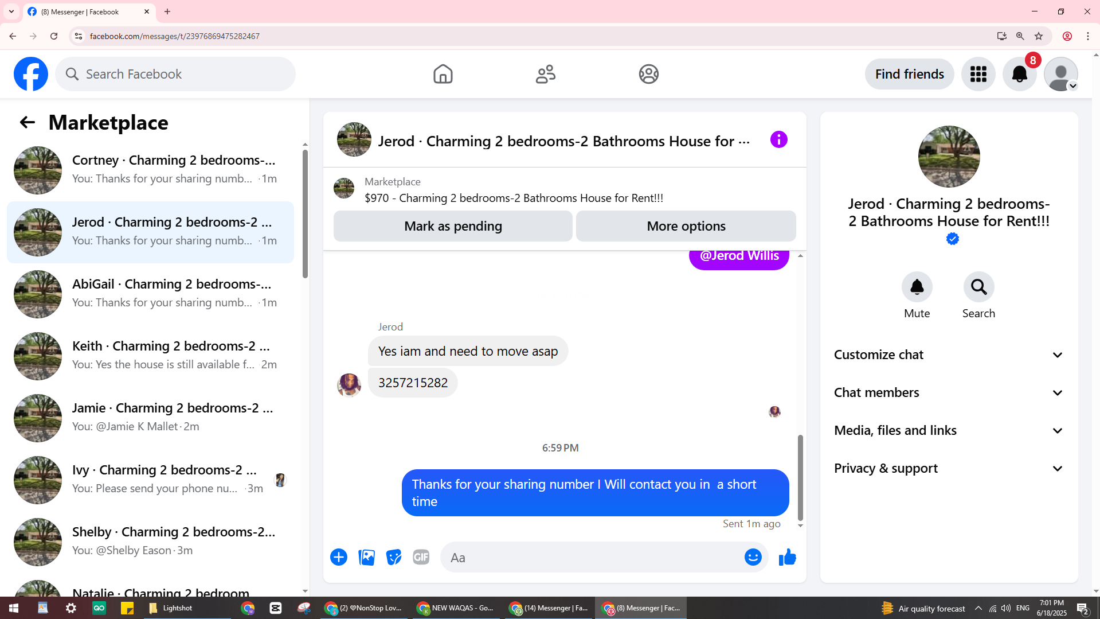Open the Groups icon in top navigation
The width and height of the screenshot is (1100, 619).
coord(649,74)
